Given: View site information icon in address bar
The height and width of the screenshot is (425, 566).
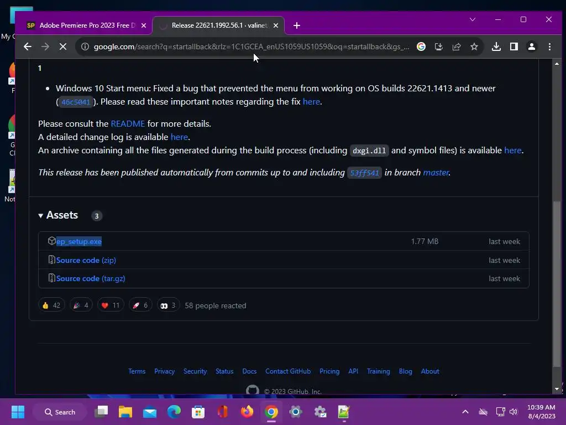Looking at the screenshot, I should (85, 46).
